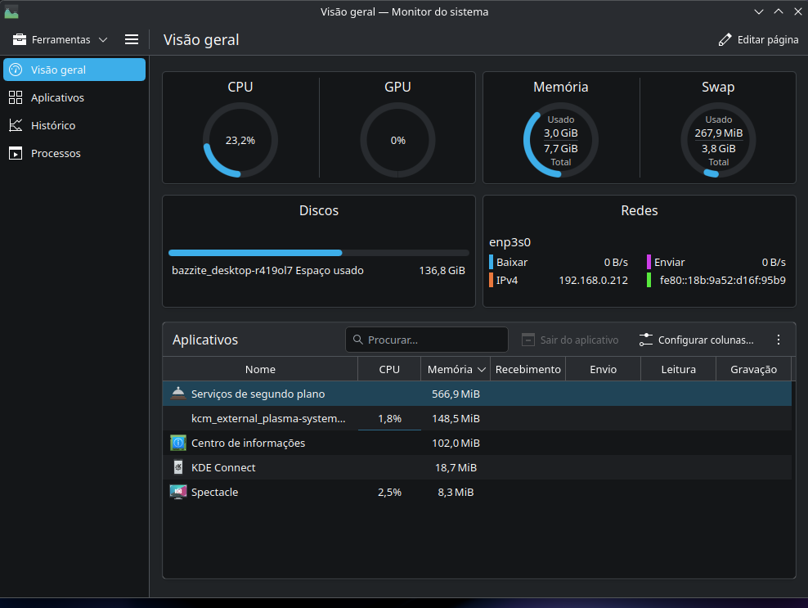808x608 pixels.
Task: Open the Ferramentas briefcase icon
Action: point(20,40)
